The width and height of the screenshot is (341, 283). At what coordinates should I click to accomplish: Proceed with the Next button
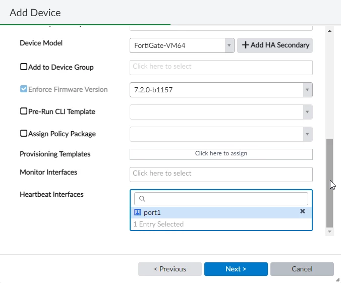(236, 269)
